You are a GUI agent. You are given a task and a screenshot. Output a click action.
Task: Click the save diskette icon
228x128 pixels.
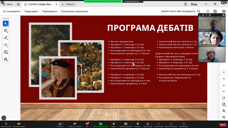click(208, 11)
